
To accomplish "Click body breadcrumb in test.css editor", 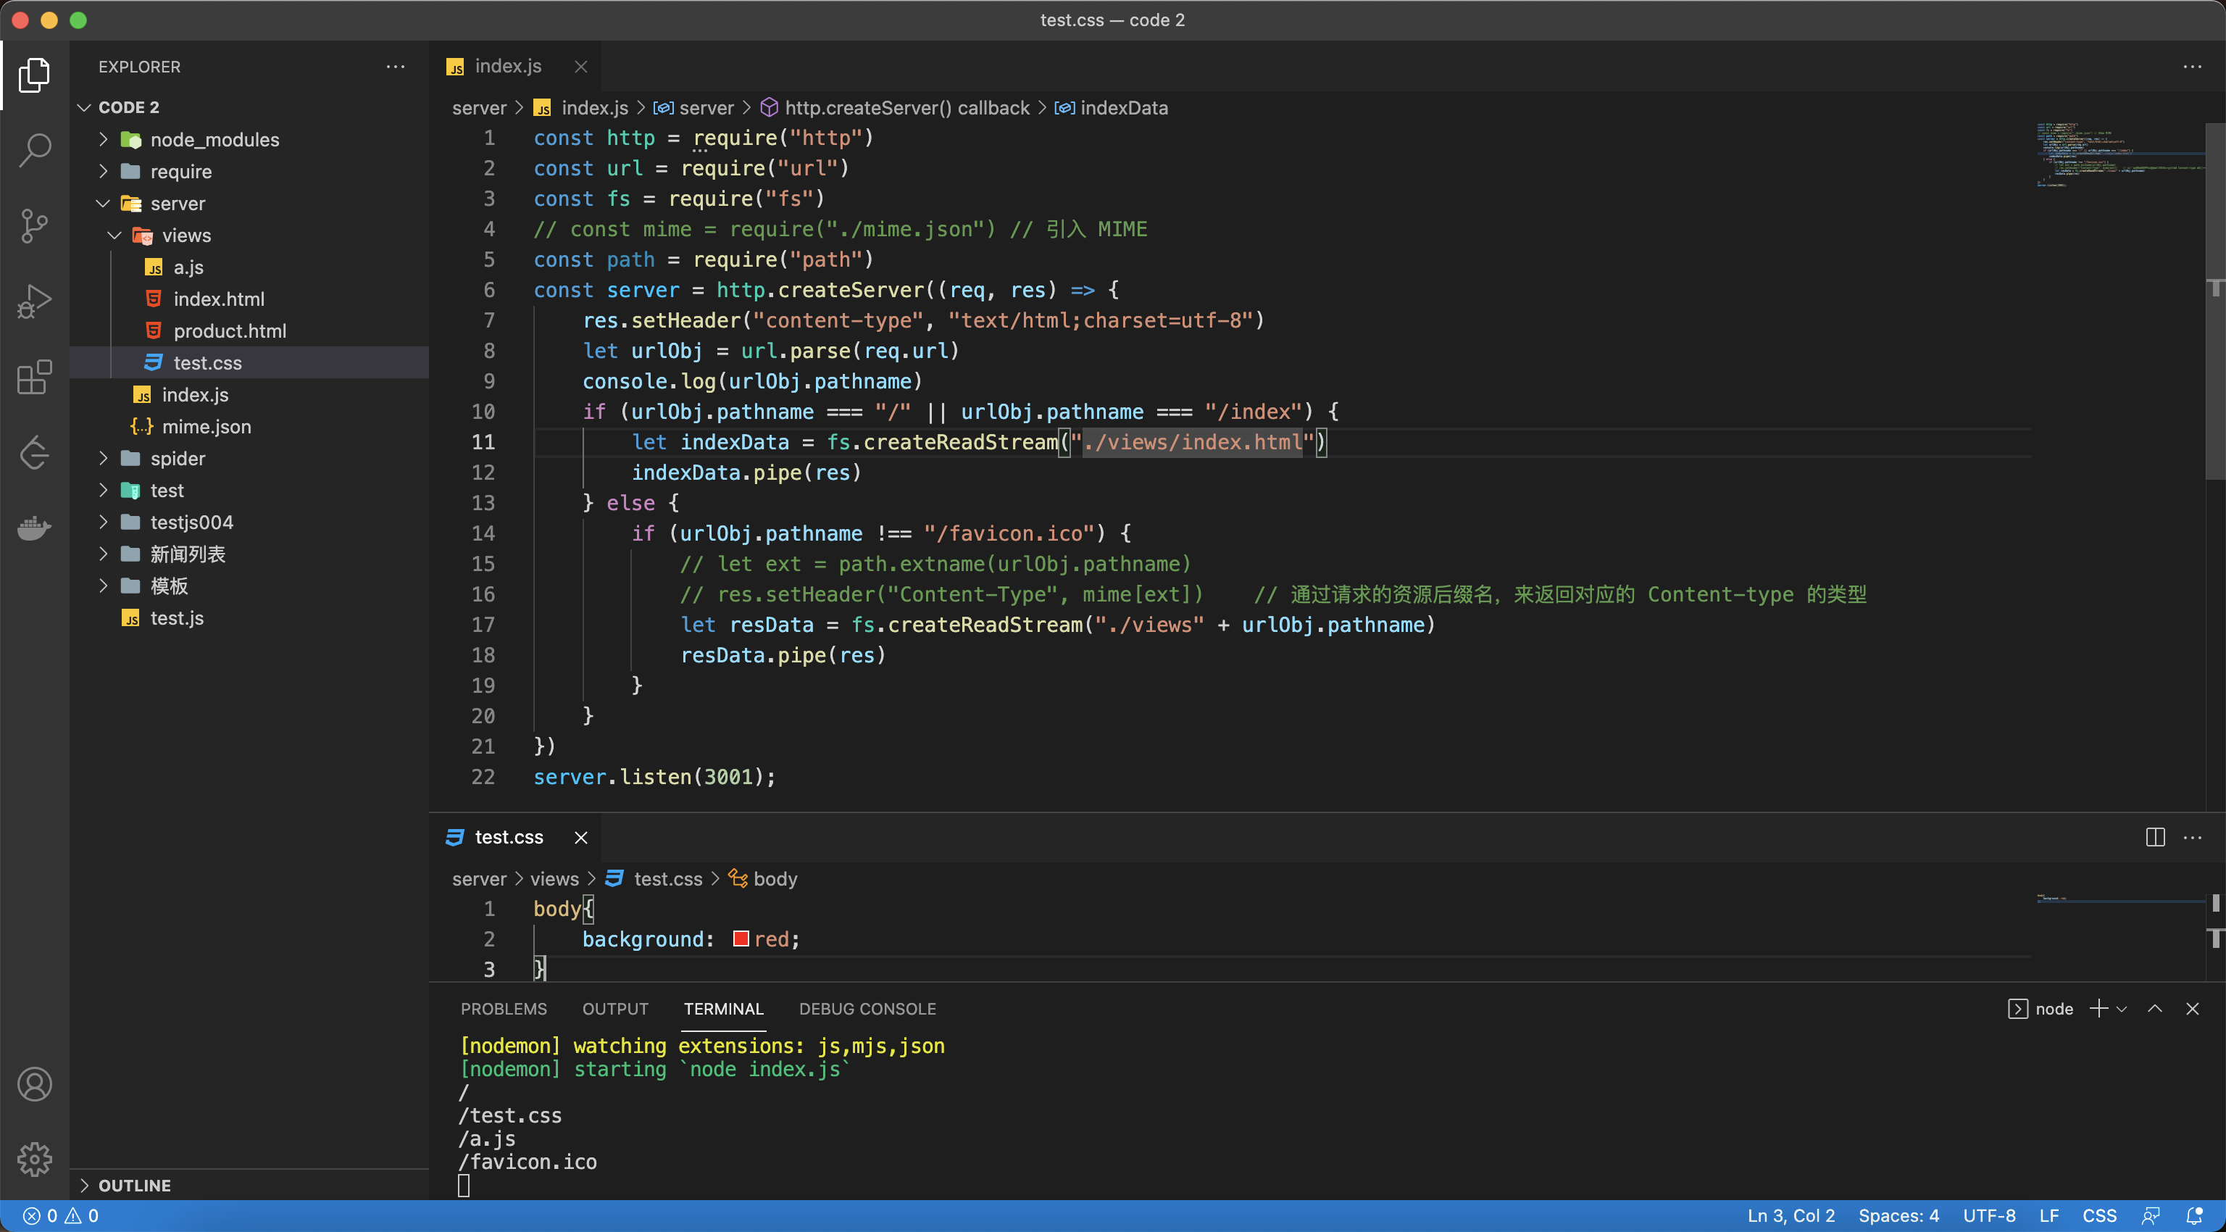I will (763, 878).
